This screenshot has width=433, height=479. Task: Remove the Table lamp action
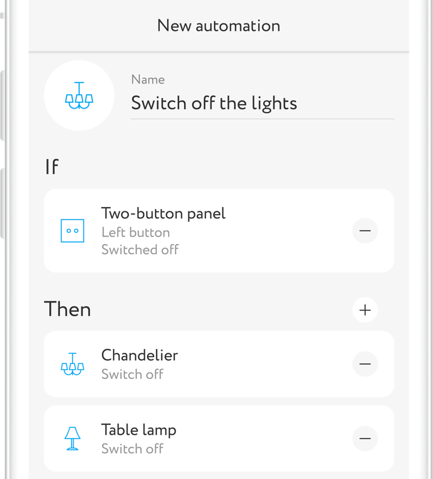tap(365, 439)
